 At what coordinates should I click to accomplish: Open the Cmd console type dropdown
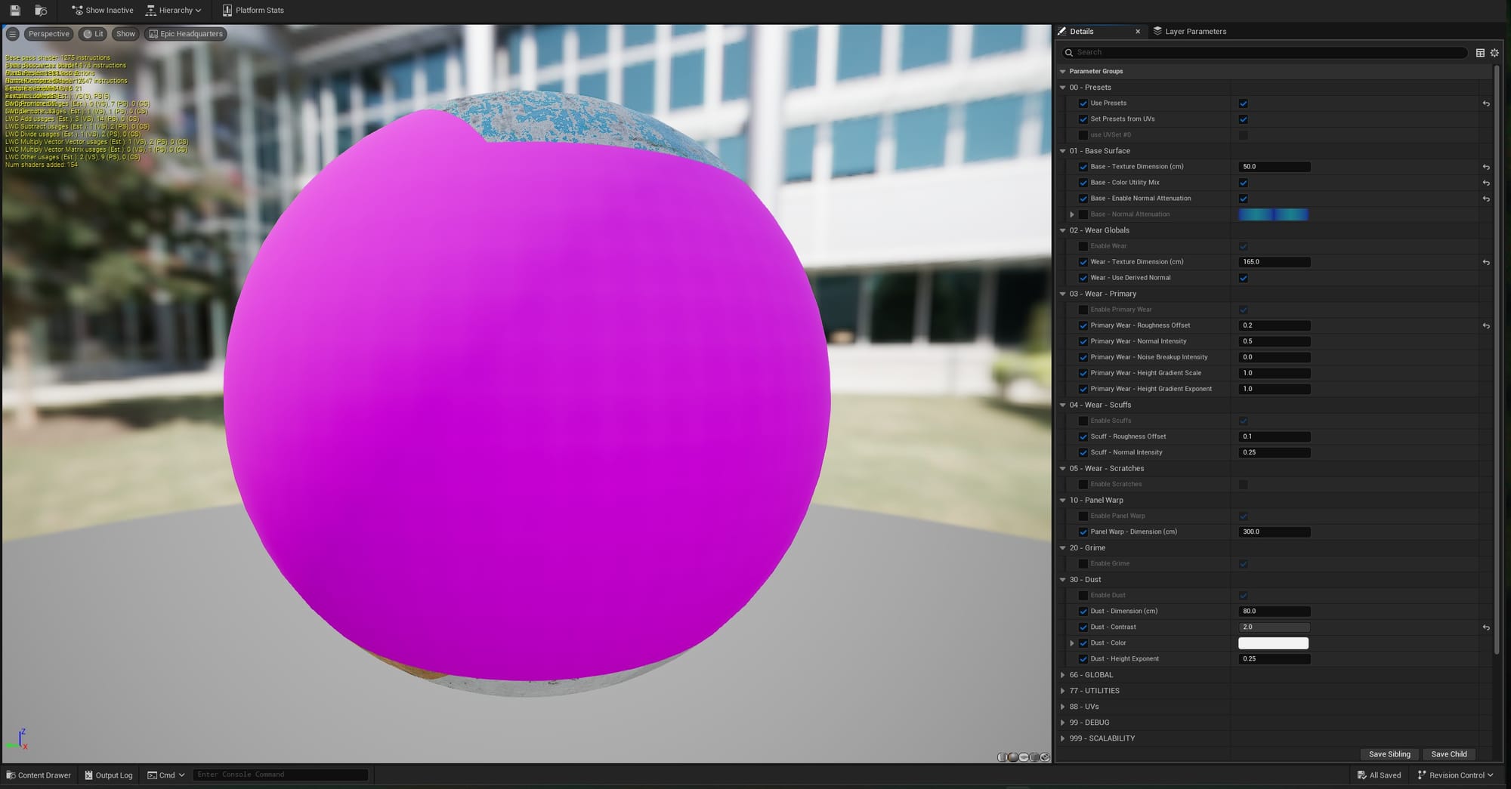[166, 775]
